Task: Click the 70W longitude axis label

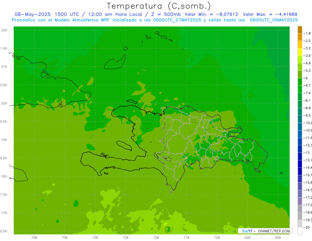Action: click(x=217, y=237)
